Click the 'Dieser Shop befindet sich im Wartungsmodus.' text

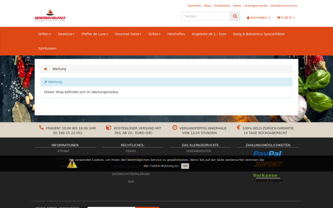[x=82, y=92]
